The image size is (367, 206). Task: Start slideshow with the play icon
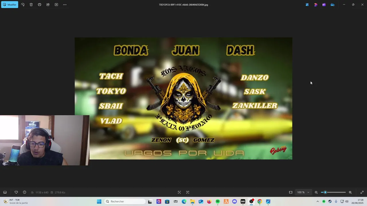pyautogui.click(x=56, y=5)
